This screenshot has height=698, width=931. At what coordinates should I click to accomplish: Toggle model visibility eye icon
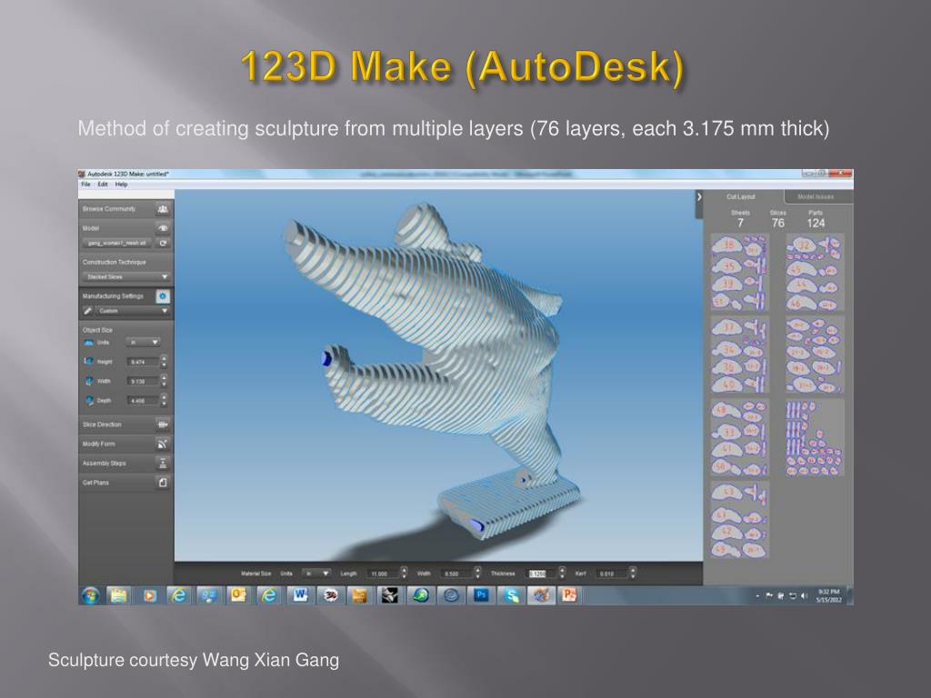[x=163, y=228]
